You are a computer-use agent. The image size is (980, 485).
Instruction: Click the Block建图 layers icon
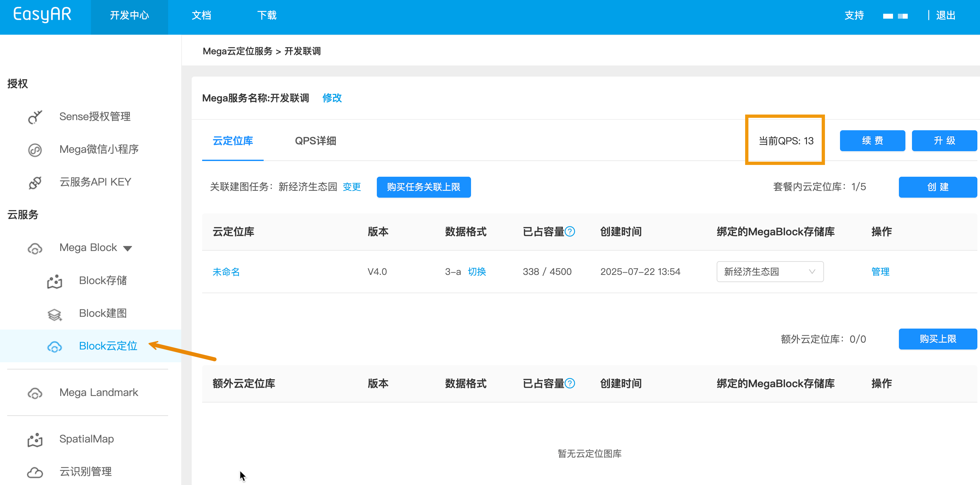[54, 314]
